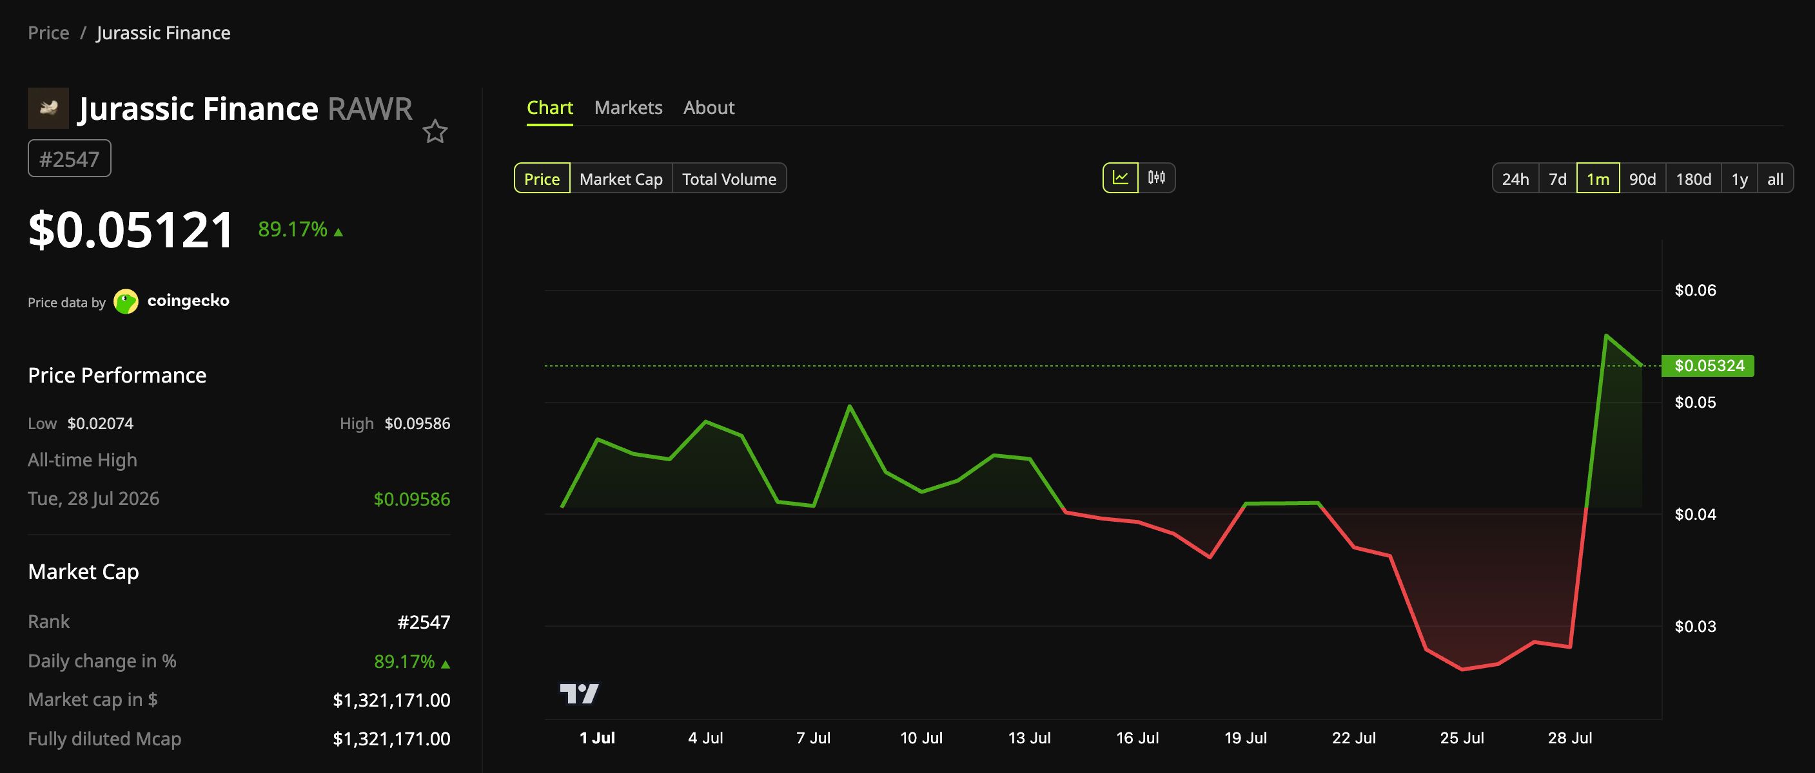Go to Price breadcrumb link
The height and width of the screenshot is (773, 1815).
(48, 33)
